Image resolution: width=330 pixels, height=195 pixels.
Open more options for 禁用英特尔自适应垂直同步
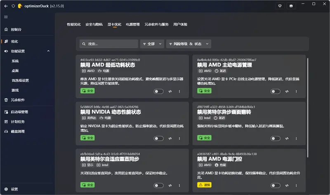179,186
